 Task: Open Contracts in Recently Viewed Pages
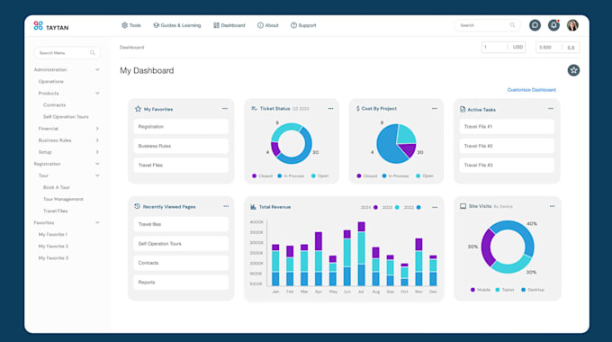point(181,263)
